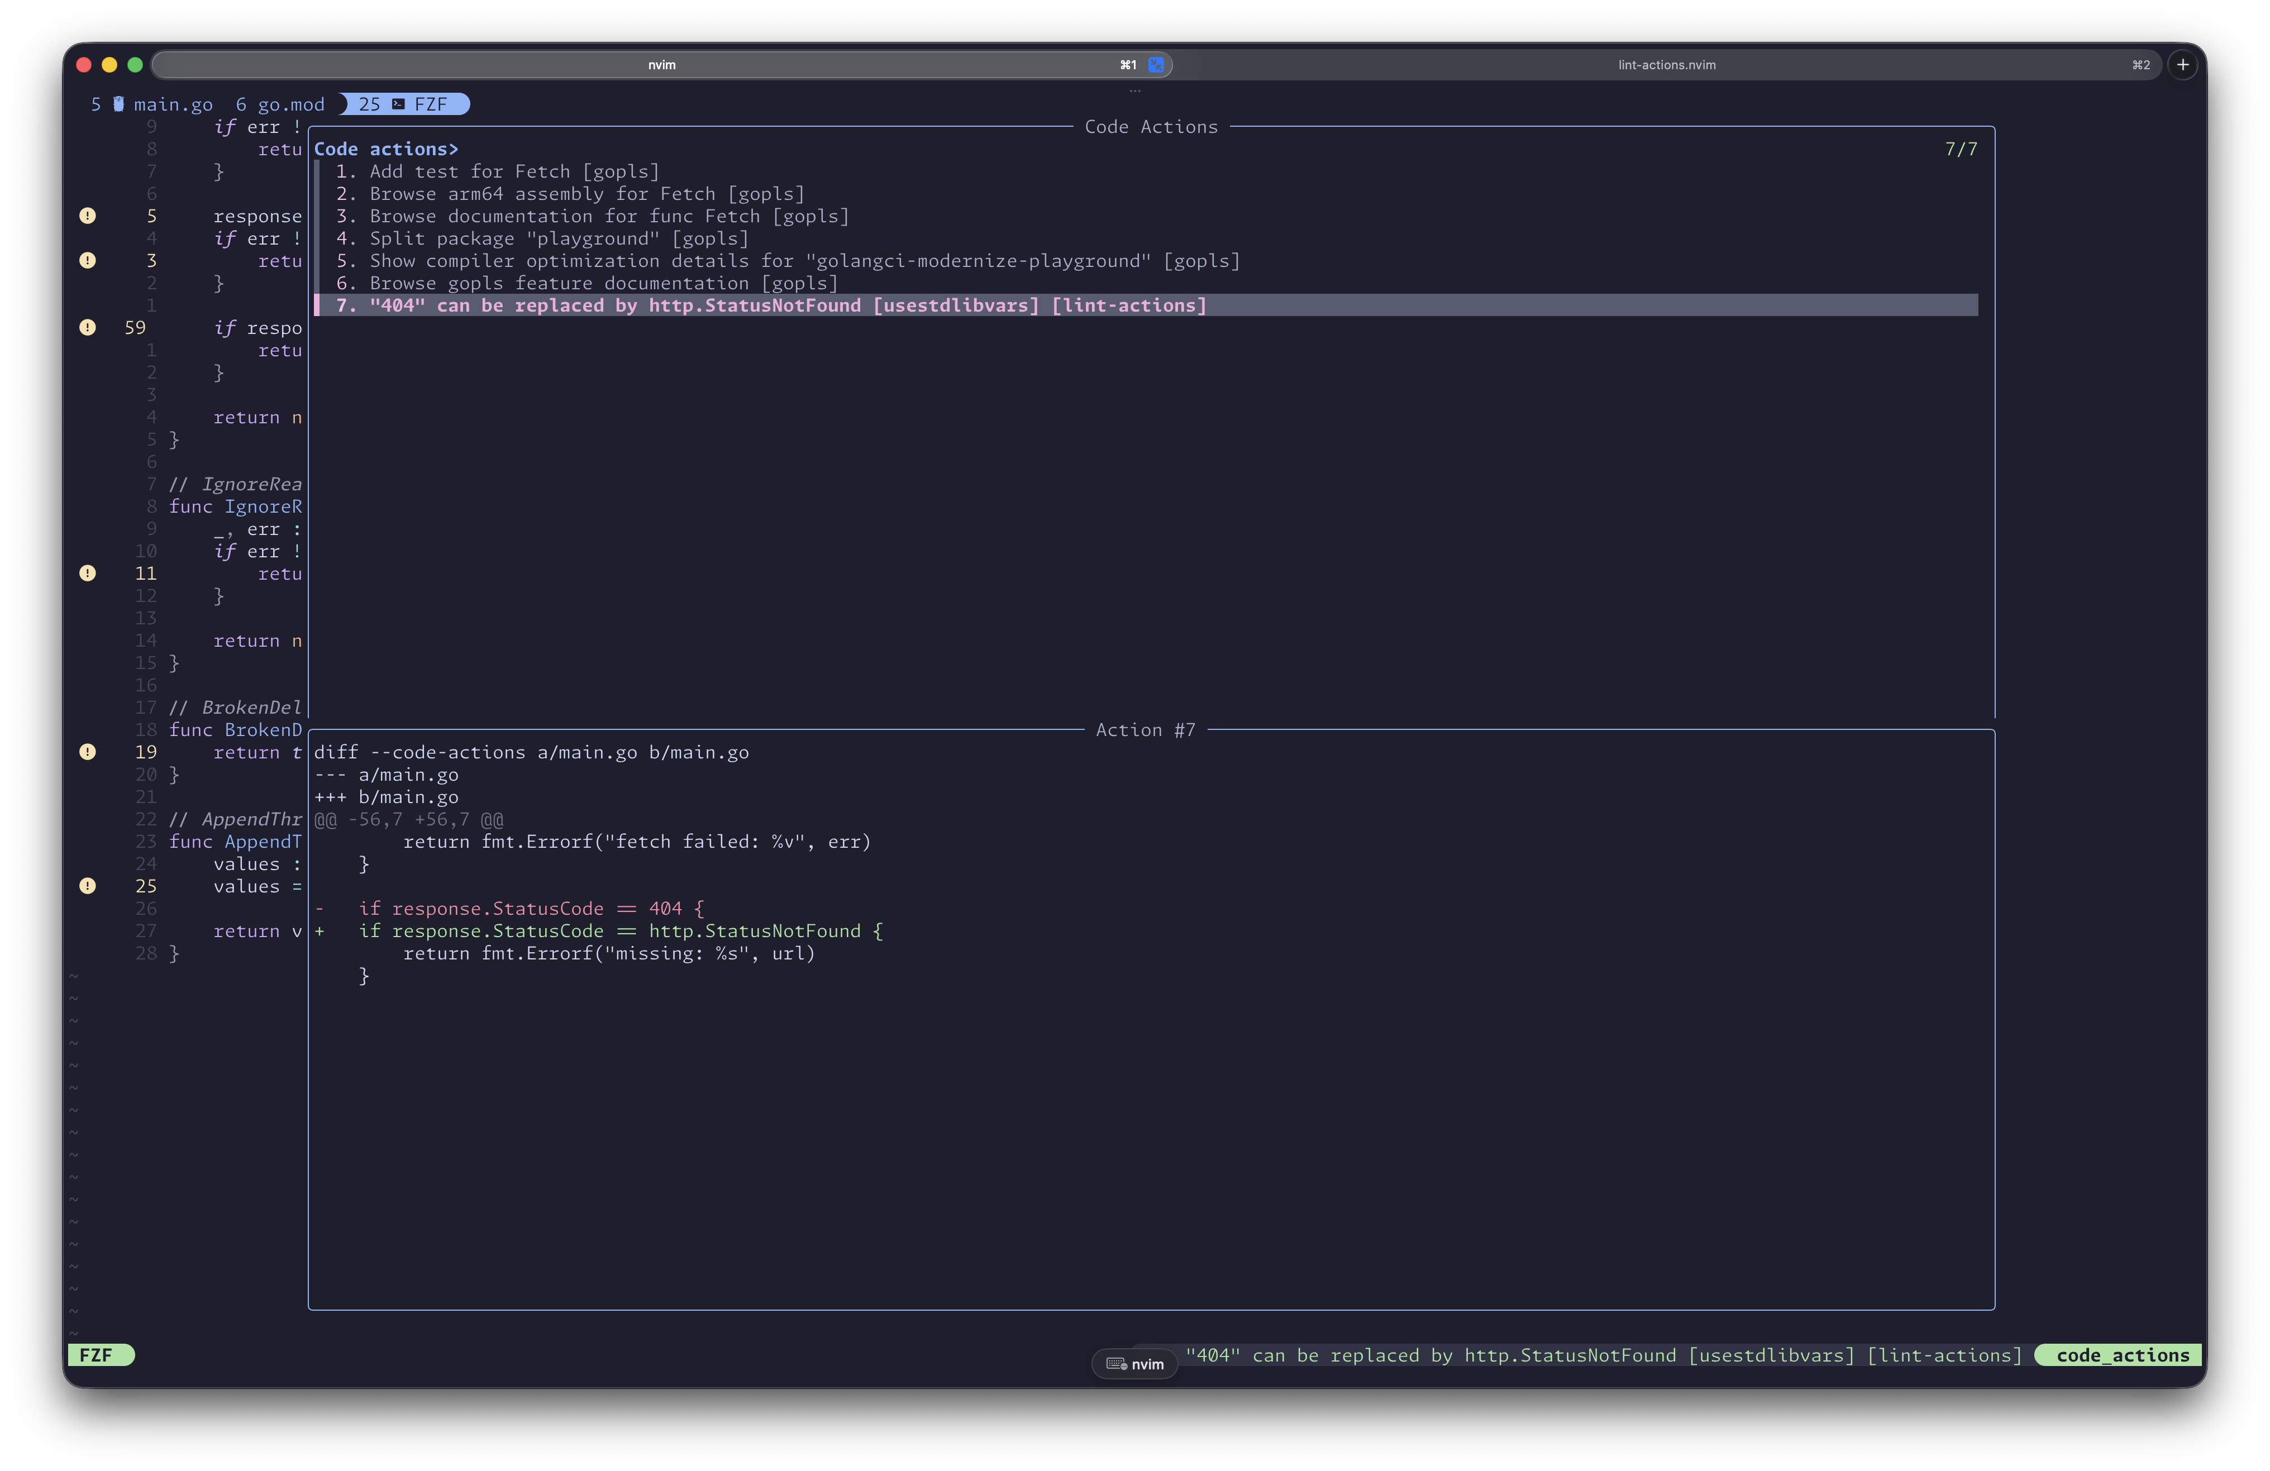Screen dimensions: 2270x1471
Task: Click 'return fmt.Errorf("fetch failed: %v", err)' in preview
Action: pyautogui.click(x=637, y=842)
